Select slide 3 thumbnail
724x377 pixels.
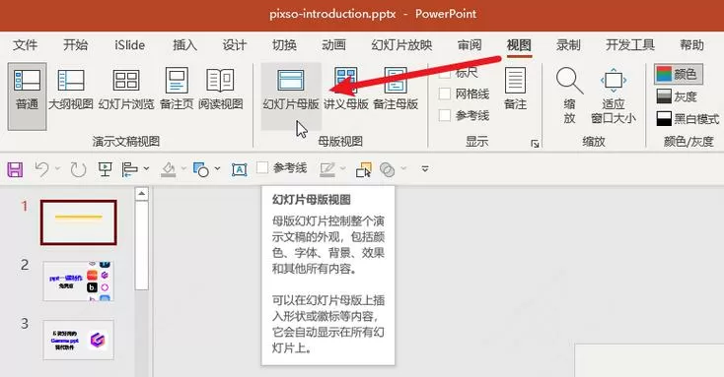(79, 341)
